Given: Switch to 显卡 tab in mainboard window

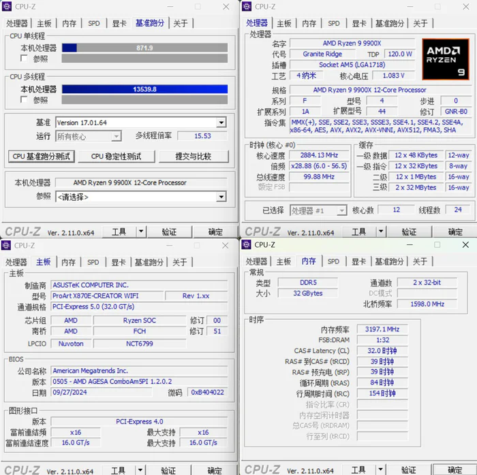Looking at the screenshot, I should tap(119, 262).
